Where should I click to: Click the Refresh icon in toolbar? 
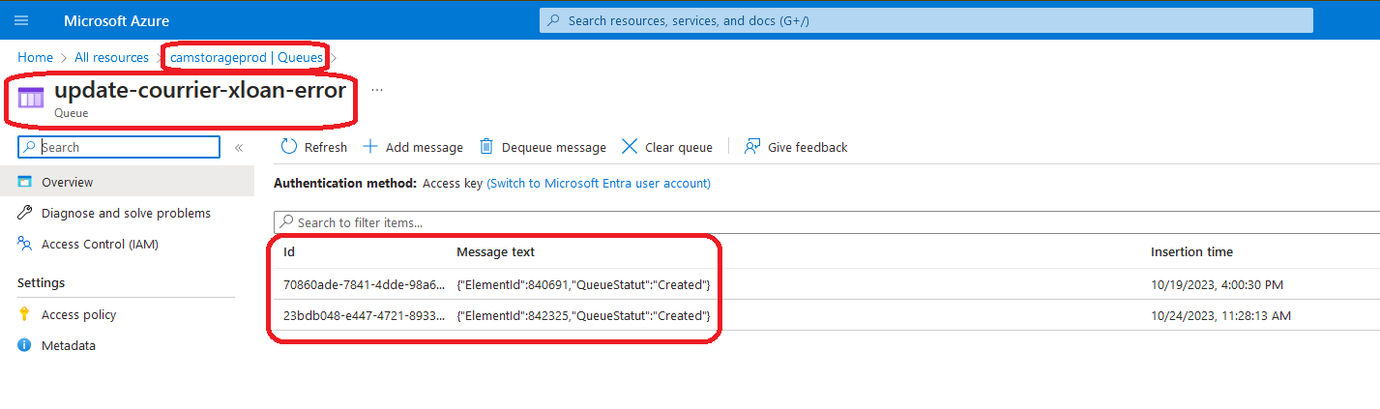coord(288,147)
